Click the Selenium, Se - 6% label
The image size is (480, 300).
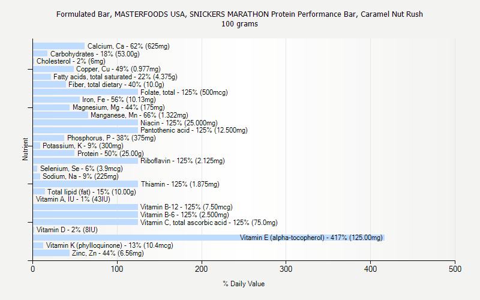coord(82,169)
